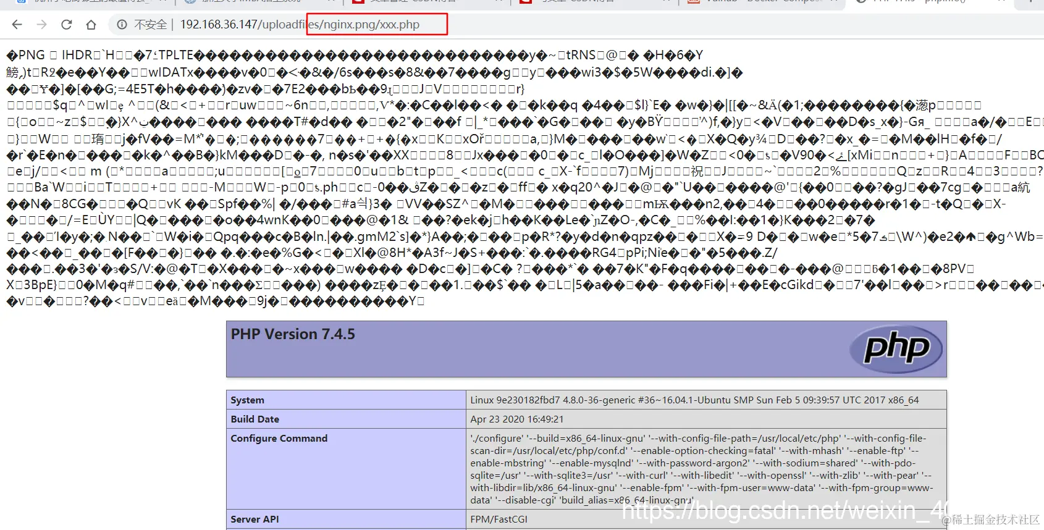Select the "PHP Version 7.4.5" heading

[x=293, y=334]
